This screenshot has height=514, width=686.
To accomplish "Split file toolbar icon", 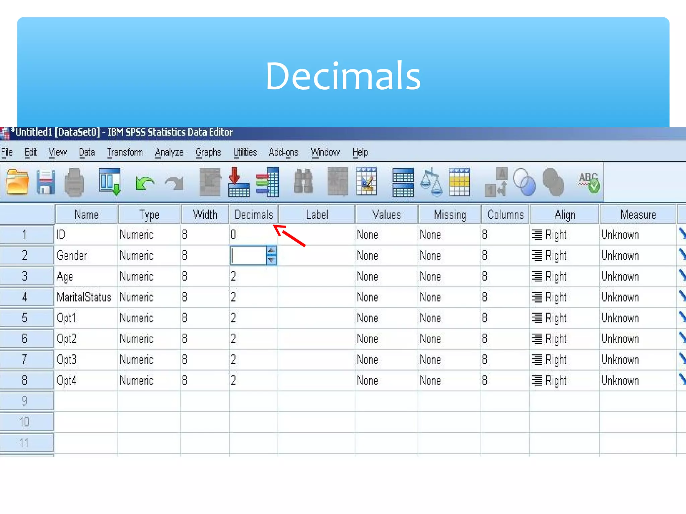I will pyautogui.click(x=403, y=182).
